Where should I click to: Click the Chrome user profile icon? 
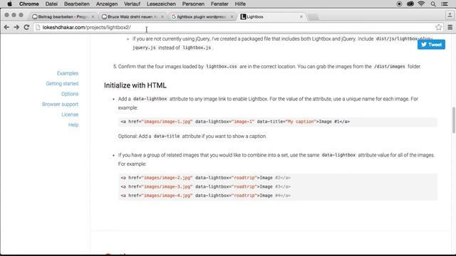coord(450,15)
